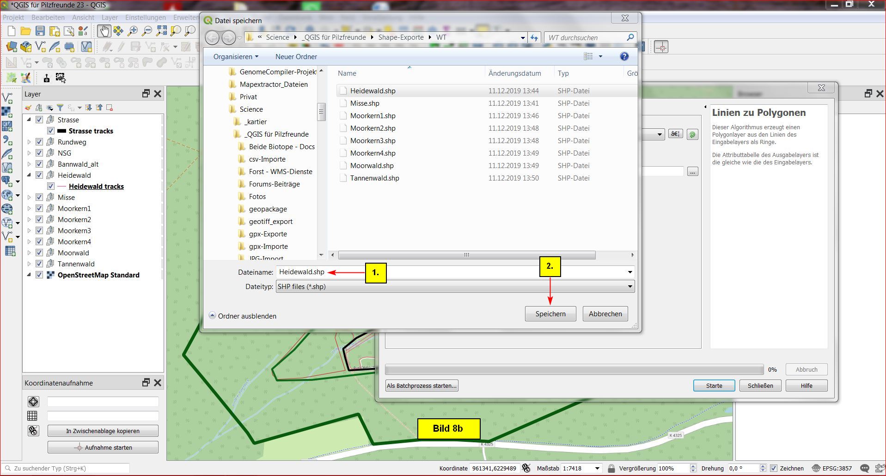This screenshot has width=886, height=476.
Task: Click the coordinate capture crosshair icon
Action: click(x=33, y=402)
